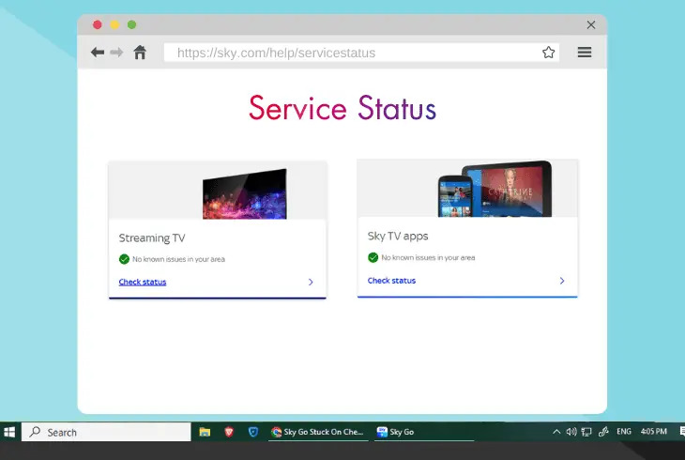Close the mock browser with X

[x=591, y=25]
